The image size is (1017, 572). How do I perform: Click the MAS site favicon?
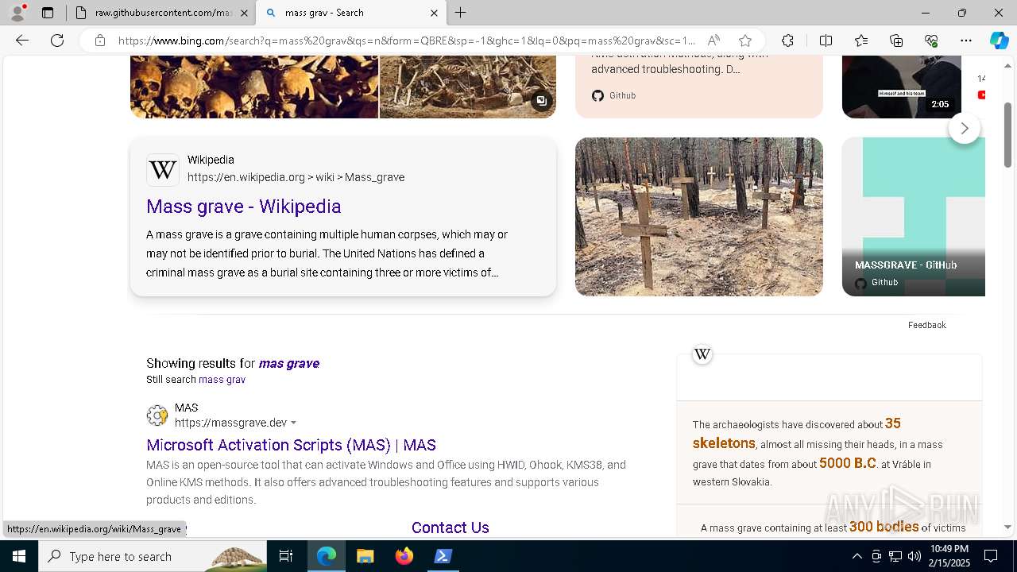(x=157, y=415)
